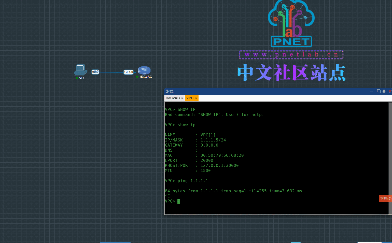Toggle the GE1/0 interface label on the link
Image resolution: width=392 pixels, height=243 pixels.
129,72
